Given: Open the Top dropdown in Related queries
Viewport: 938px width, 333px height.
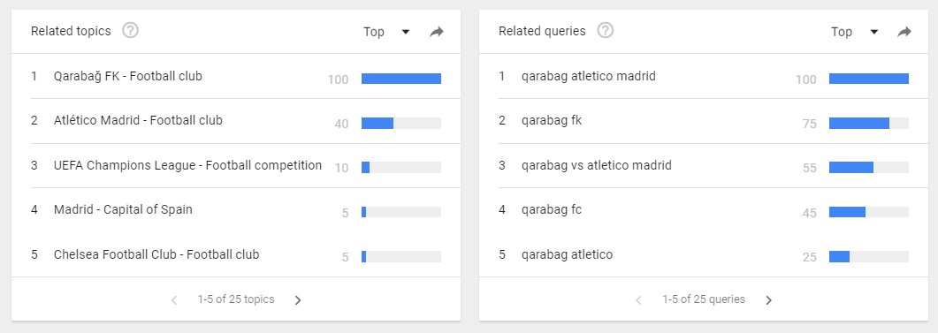Looking at the screenshot, I should tap(854, 32).
